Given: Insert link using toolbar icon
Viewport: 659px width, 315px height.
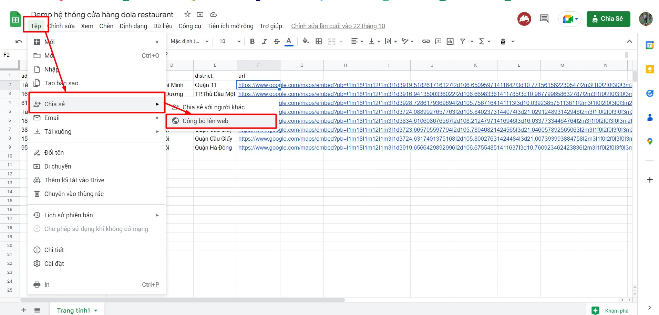Looking at the screenshot, I should [426, 41].
